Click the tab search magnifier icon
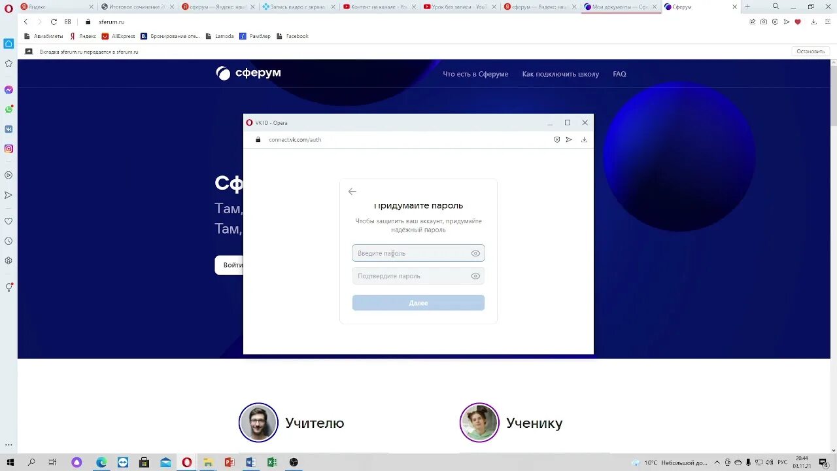This screenshot has height=471, width=837. (x=776, y=7)
